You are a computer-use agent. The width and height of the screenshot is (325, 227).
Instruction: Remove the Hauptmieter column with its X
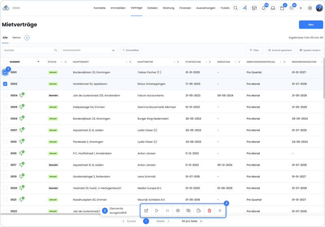coord(178,62)
